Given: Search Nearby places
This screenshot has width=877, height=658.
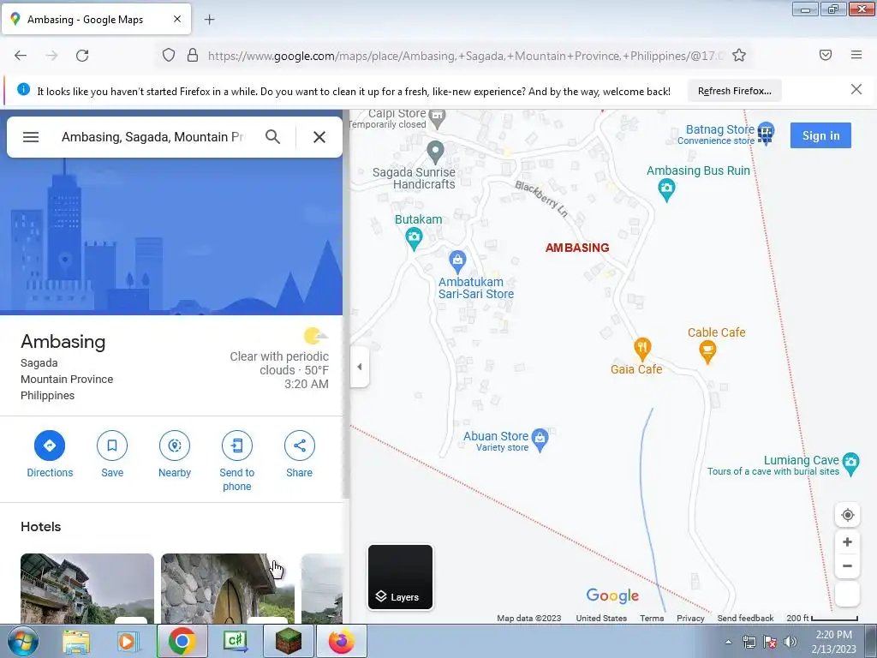Looking at the screenshot, I should [175, 454].
